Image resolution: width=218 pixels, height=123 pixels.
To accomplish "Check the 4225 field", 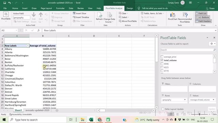I will [x=162, y=67].
